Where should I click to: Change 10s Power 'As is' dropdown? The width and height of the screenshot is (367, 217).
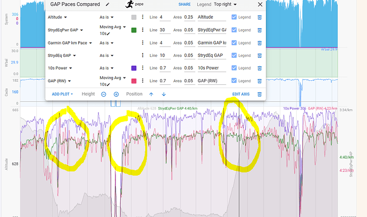coord(106,68)
